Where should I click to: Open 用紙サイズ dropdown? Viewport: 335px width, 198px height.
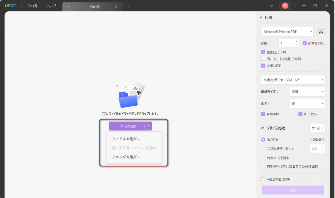[307, 92]
